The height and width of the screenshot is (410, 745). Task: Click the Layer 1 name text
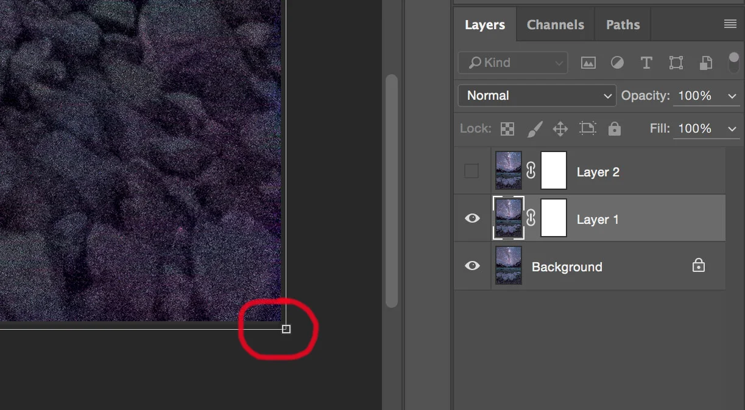(598, 220)
